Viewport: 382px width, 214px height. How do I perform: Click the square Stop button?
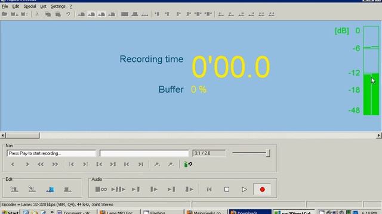click(227, 190)
